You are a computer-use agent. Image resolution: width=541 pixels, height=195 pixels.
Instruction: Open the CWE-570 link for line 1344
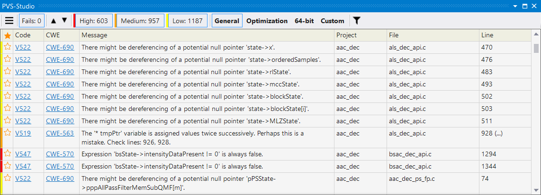click(60, 167)
